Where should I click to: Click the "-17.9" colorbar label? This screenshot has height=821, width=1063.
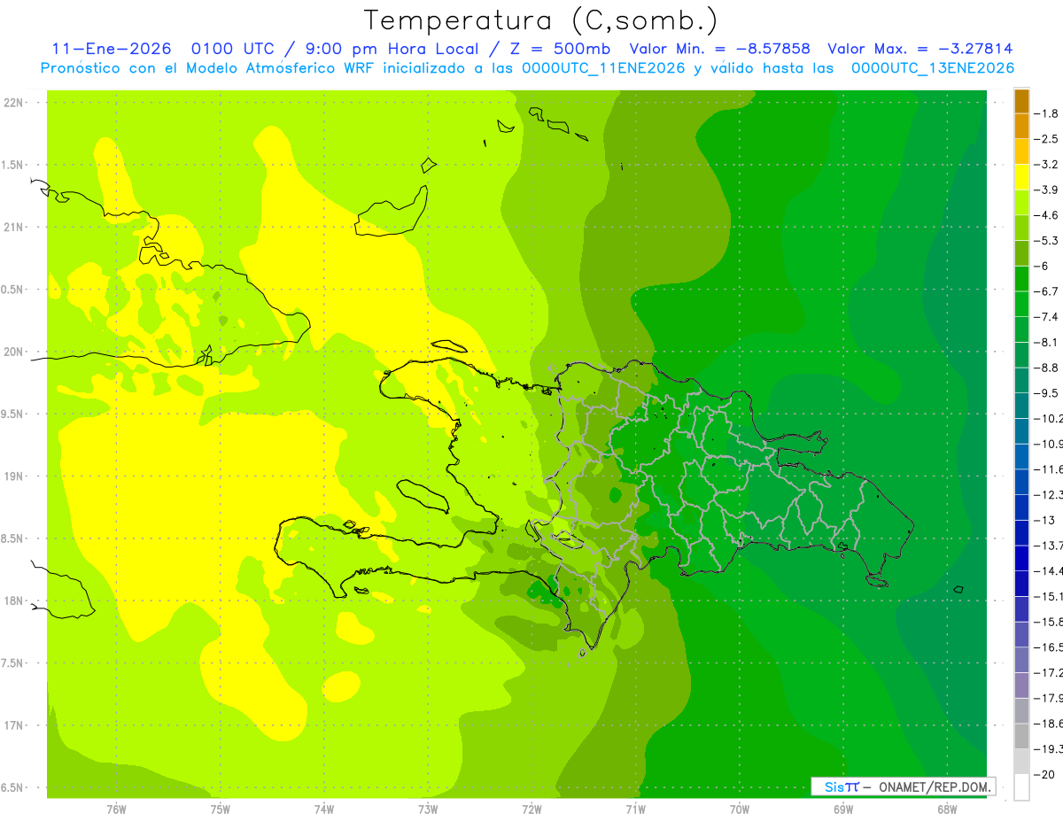pos(1049,698)
